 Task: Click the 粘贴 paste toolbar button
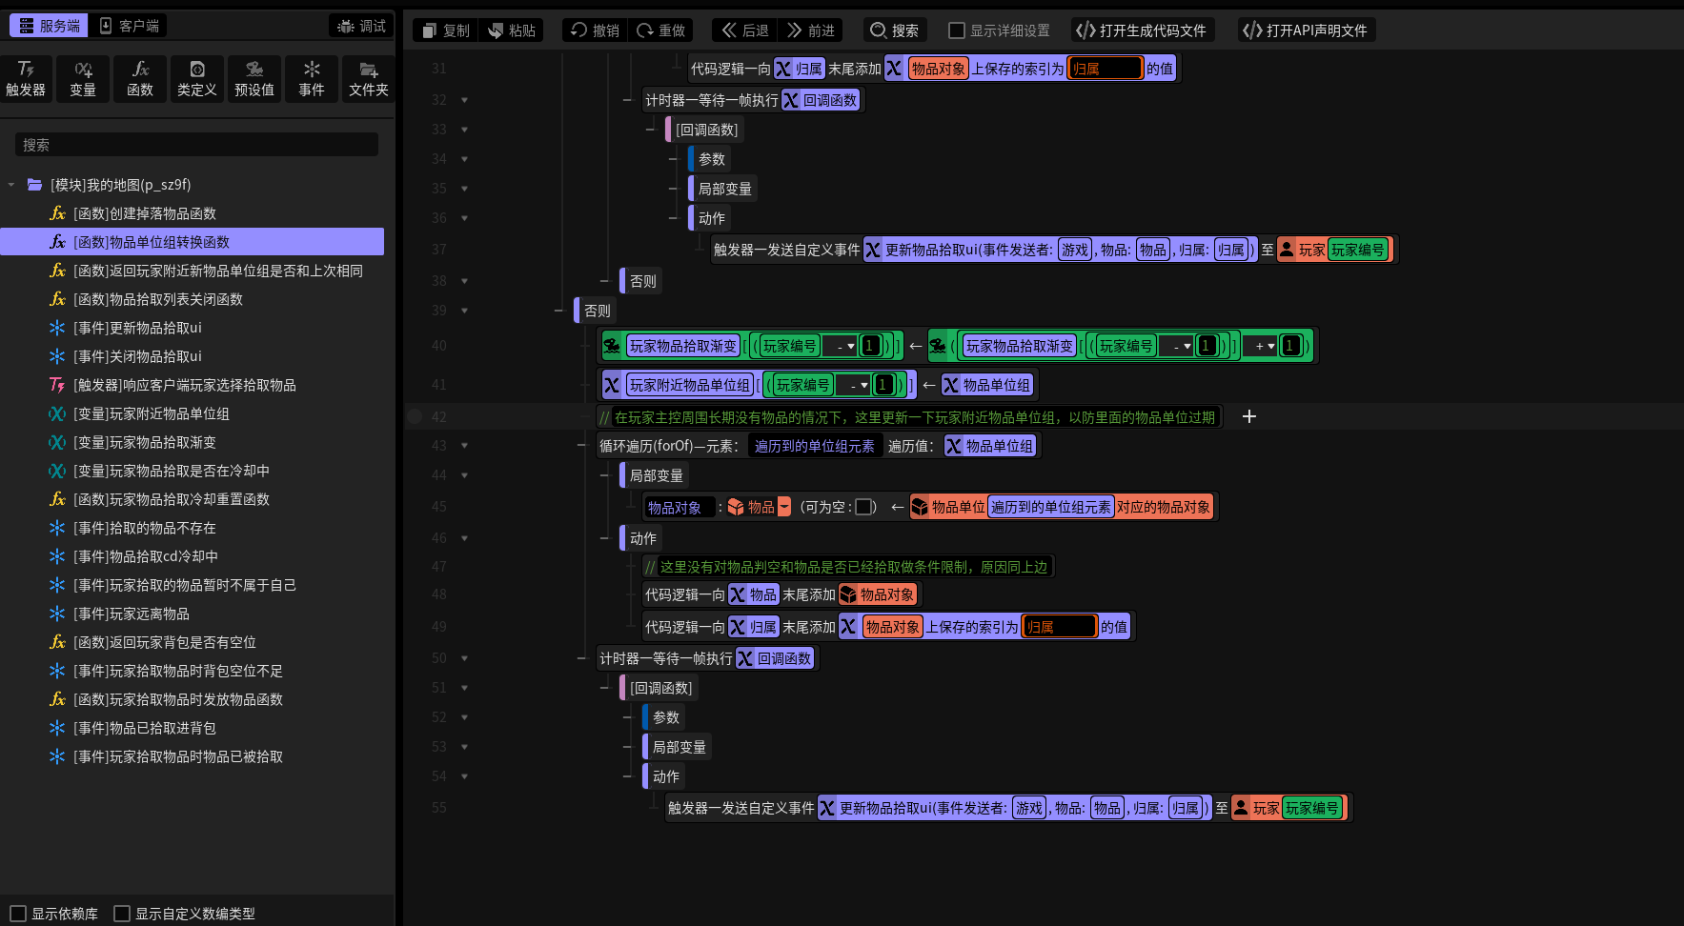[x=511, y=30]
